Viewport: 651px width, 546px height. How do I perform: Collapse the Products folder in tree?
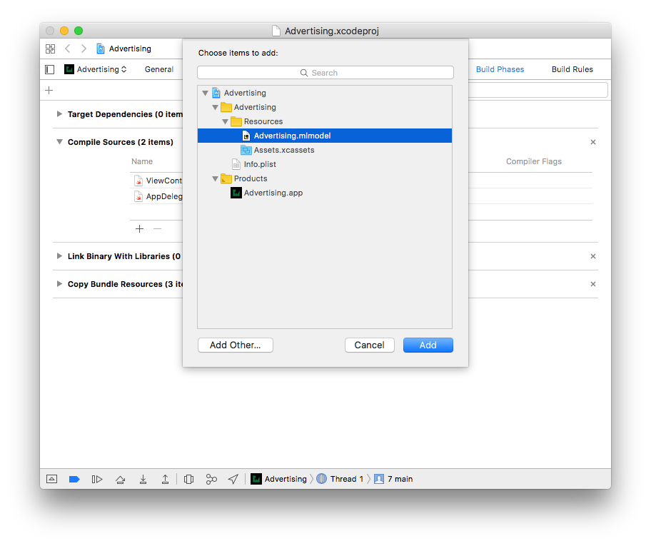[x=215, y=178]
